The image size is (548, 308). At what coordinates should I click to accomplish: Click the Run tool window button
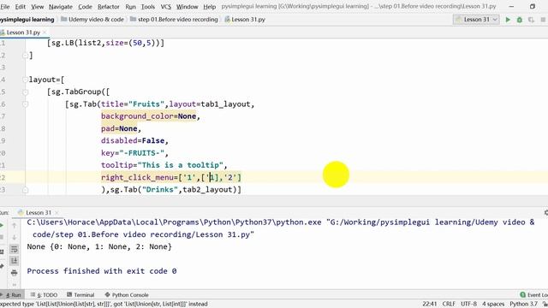[12, 294]
